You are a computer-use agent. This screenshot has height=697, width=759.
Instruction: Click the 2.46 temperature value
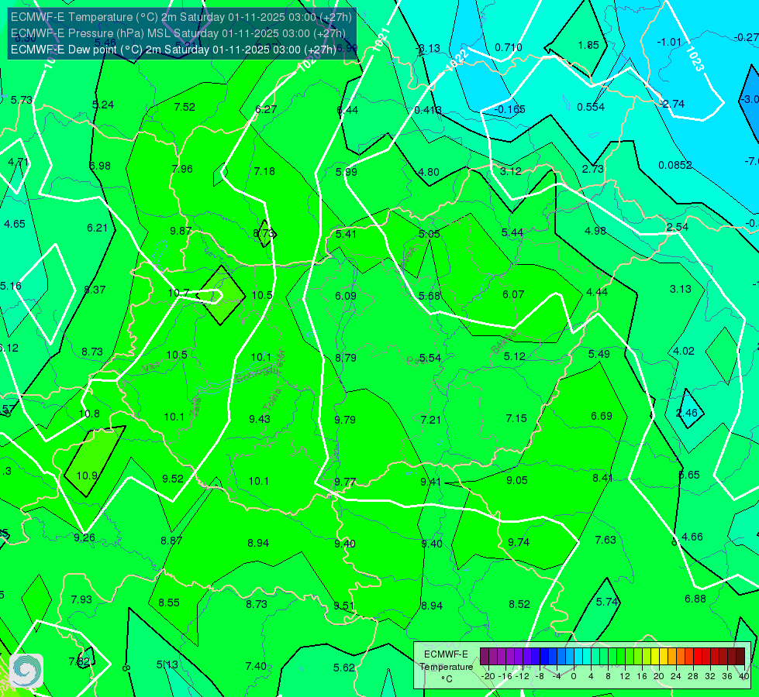[687, 413]
